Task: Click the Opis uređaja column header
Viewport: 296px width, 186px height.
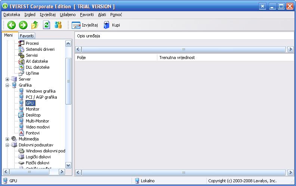Action: (184, 36)
